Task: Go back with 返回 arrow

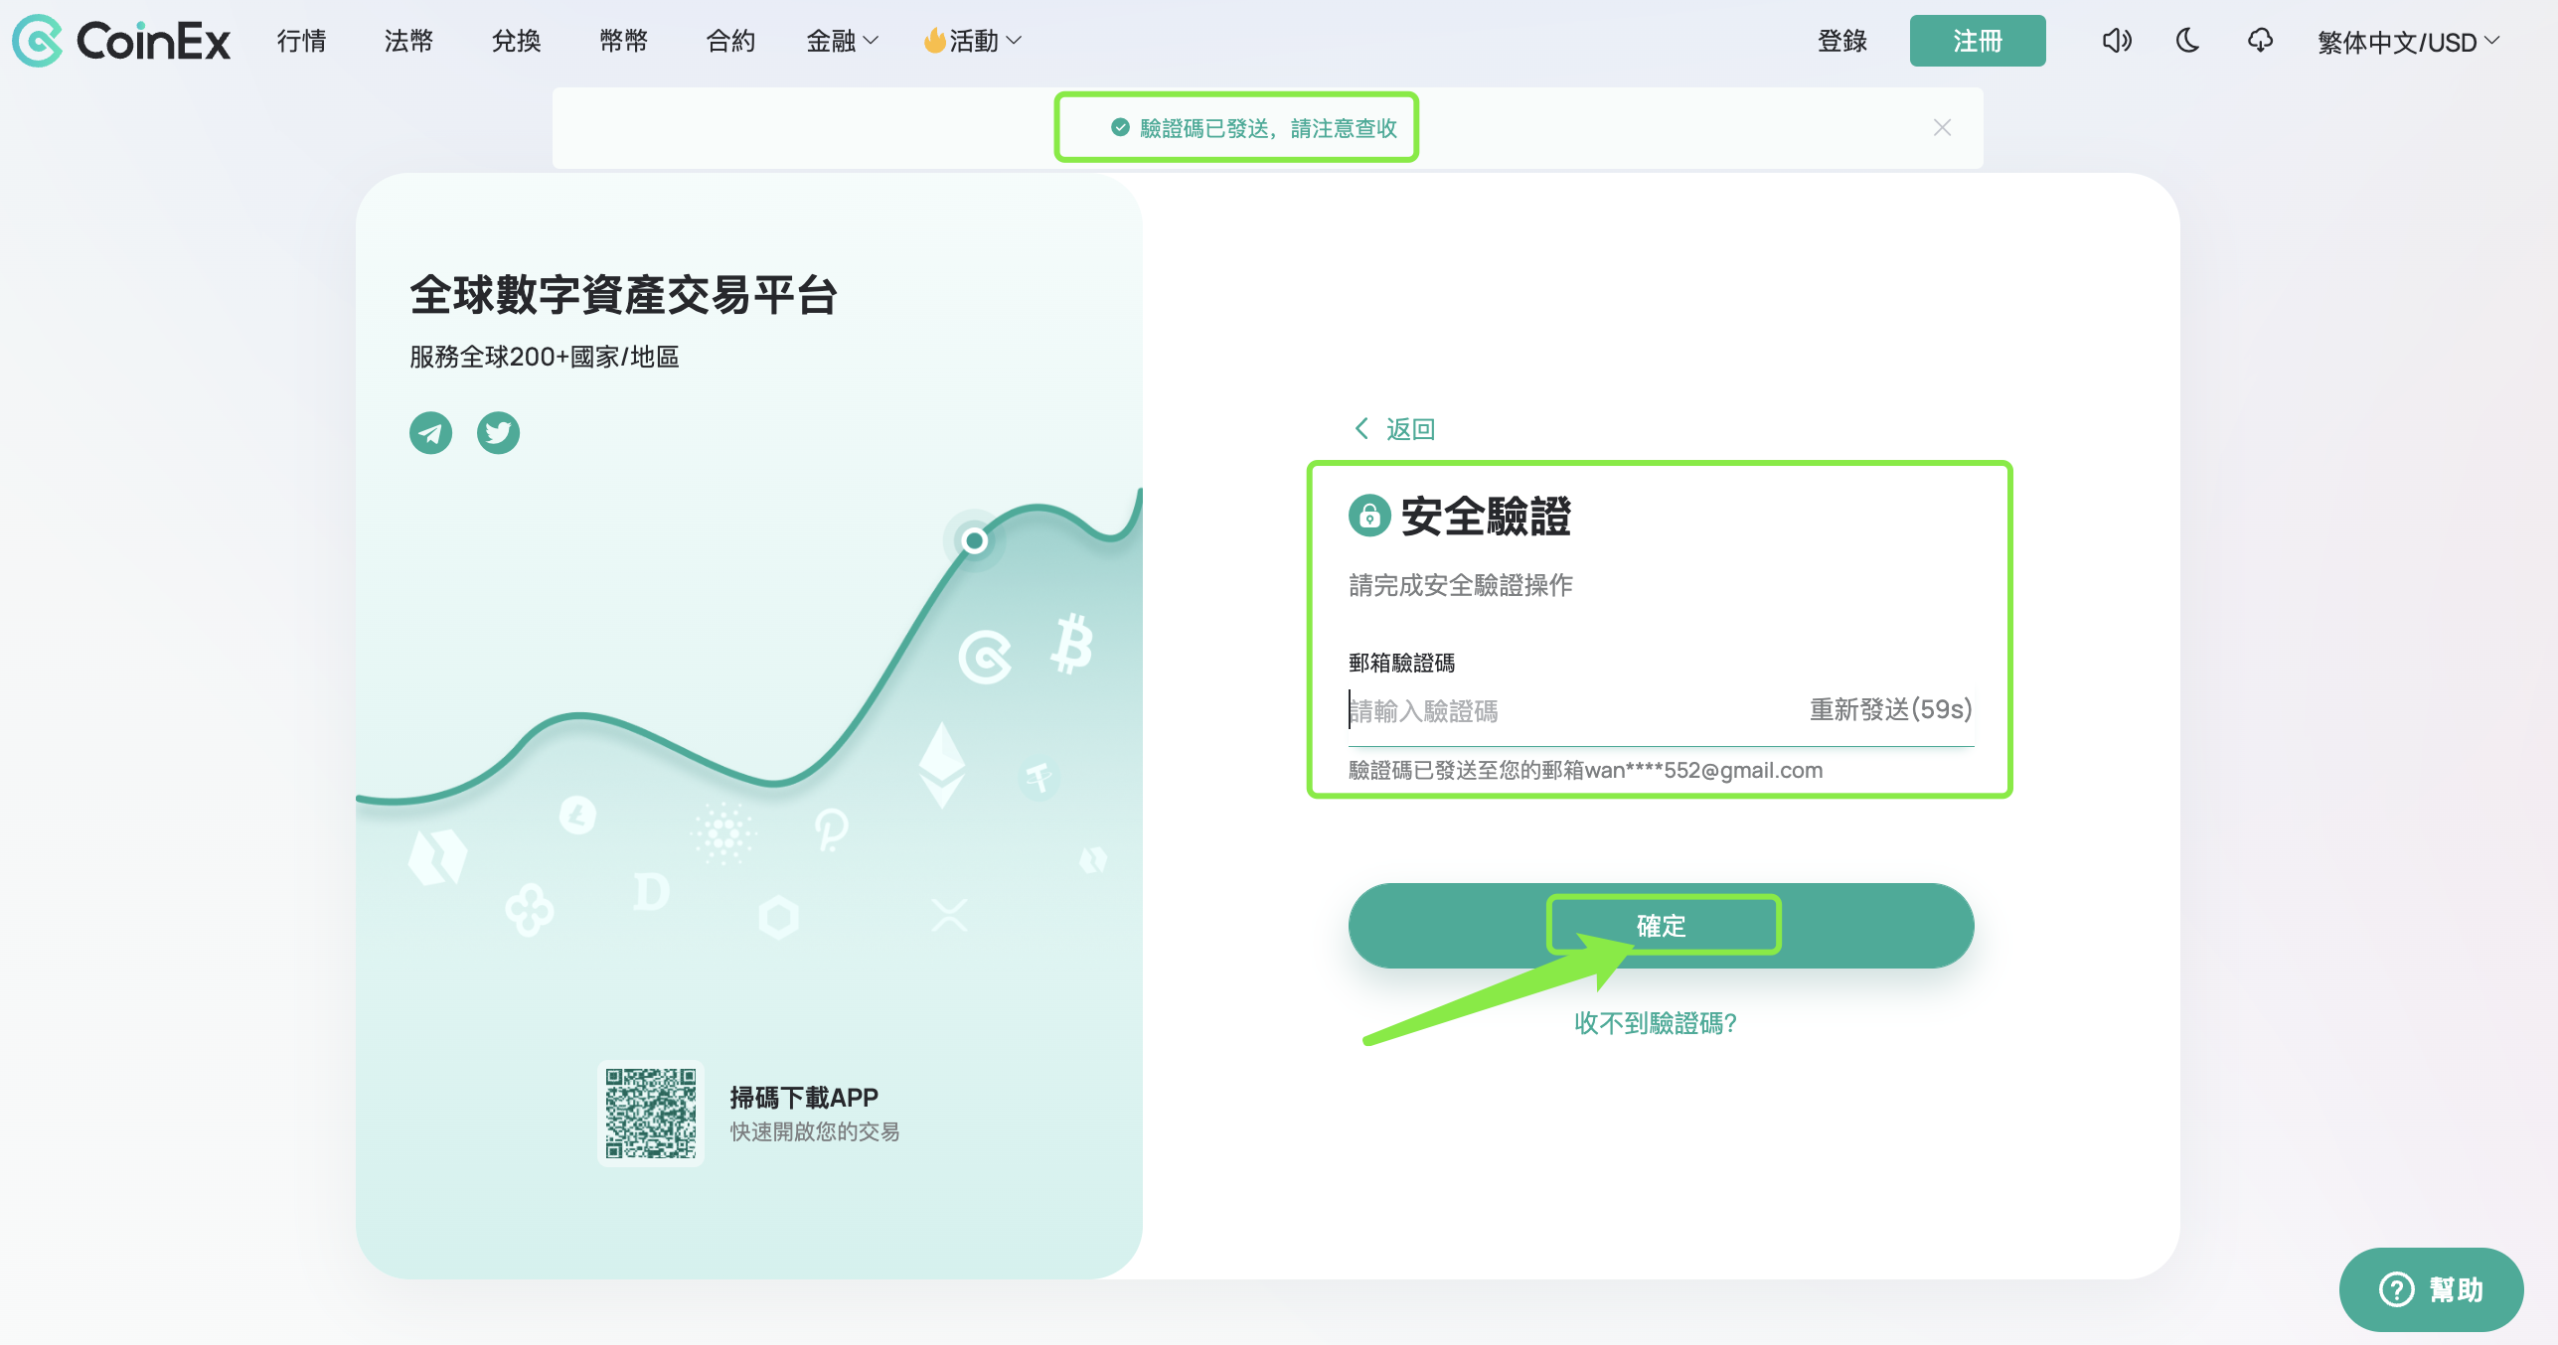Action: 1395,429
